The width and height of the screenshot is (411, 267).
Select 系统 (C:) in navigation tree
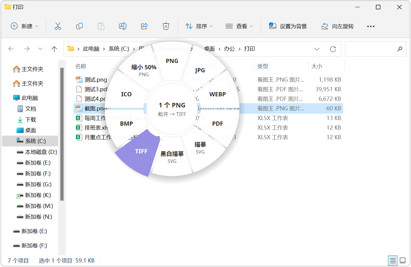click(30, 141)
